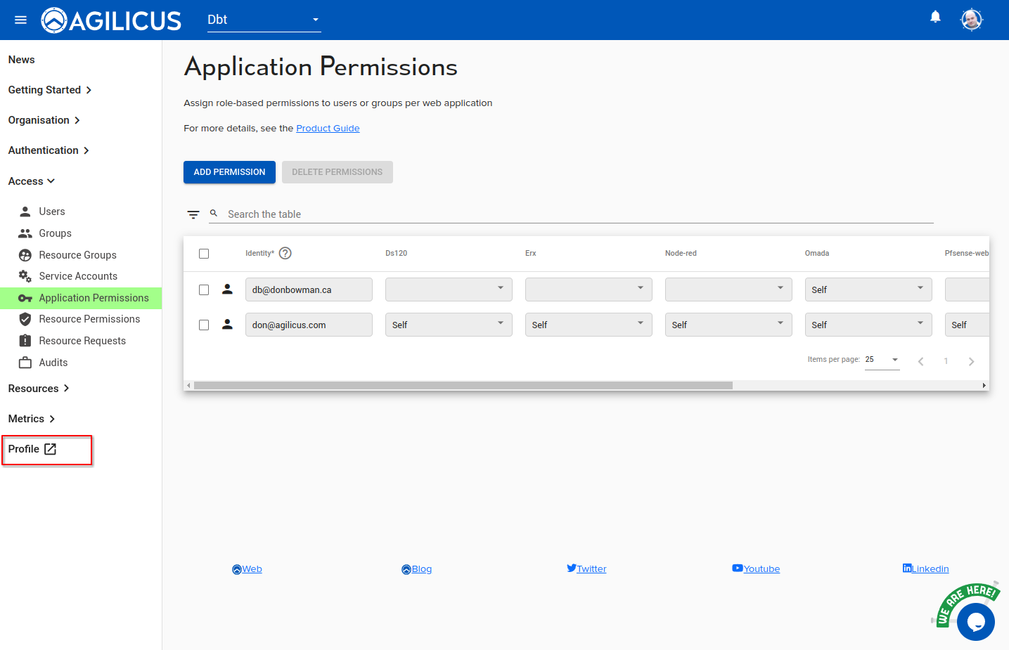Click the table filter icon
The width and height of the screenshot is (1009, 650).
point(193,214)
